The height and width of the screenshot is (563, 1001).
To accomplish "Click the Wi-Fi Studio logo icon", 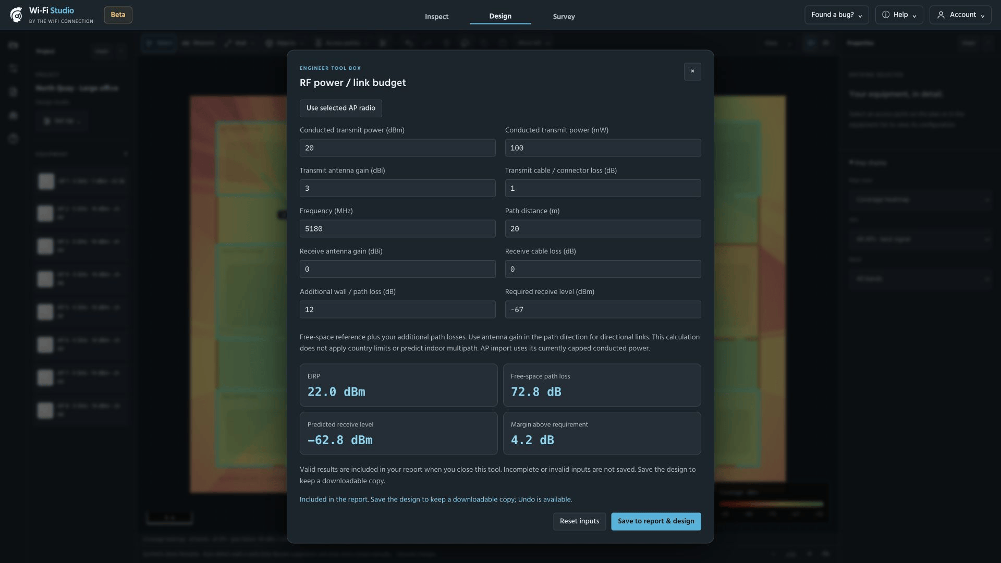I will (16, 15).
